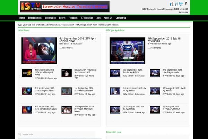Image resolution: width=208 pixels, height=139 pixels.
Task: Open thumbnail for 1st.September.2016 Ayukshida
Action: 115,91
